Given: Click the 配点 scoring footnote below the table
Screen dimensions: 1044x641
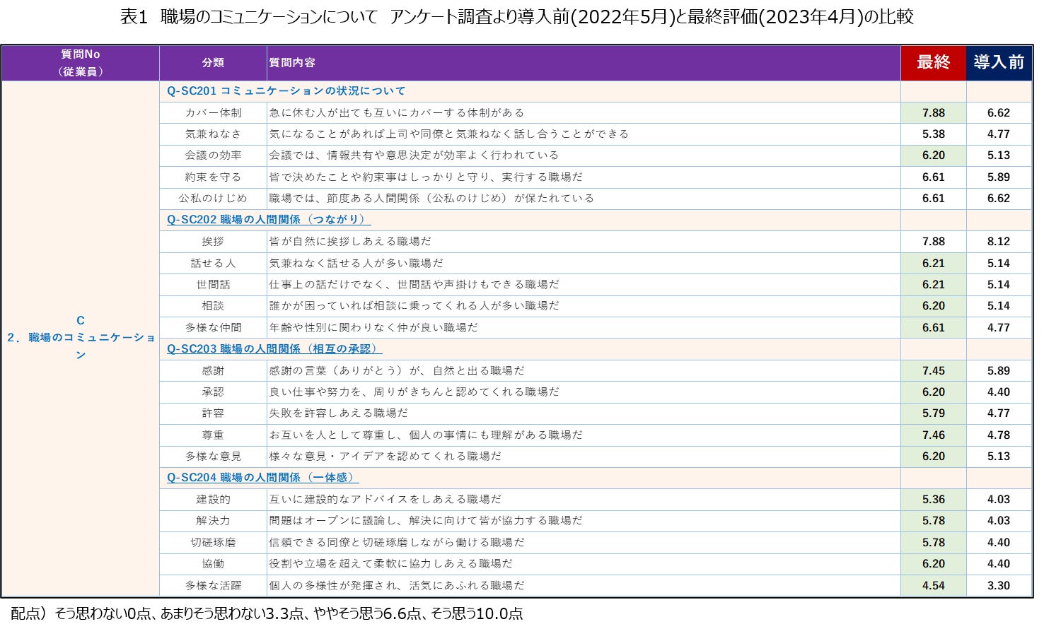Looking at the screenshot, I should pos(267,613).
